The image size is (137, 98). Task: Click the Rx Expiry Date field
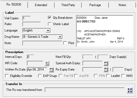click(92, 69)
